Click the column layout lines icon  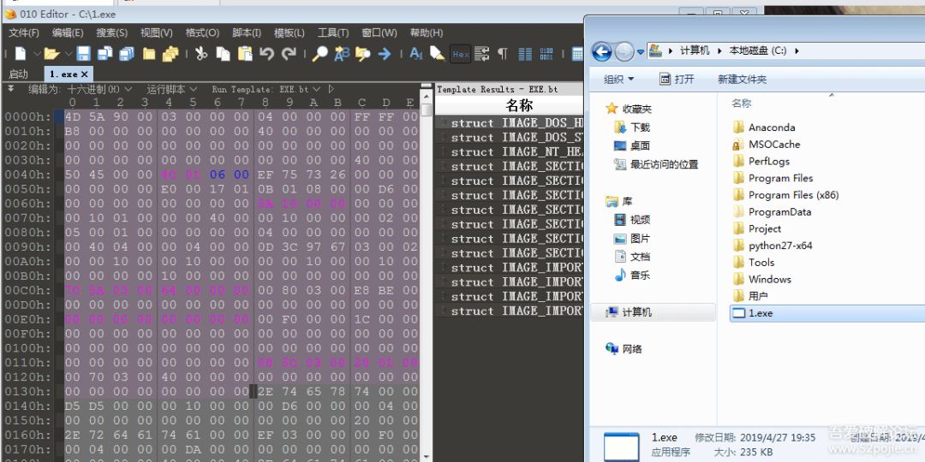[525, 54]
